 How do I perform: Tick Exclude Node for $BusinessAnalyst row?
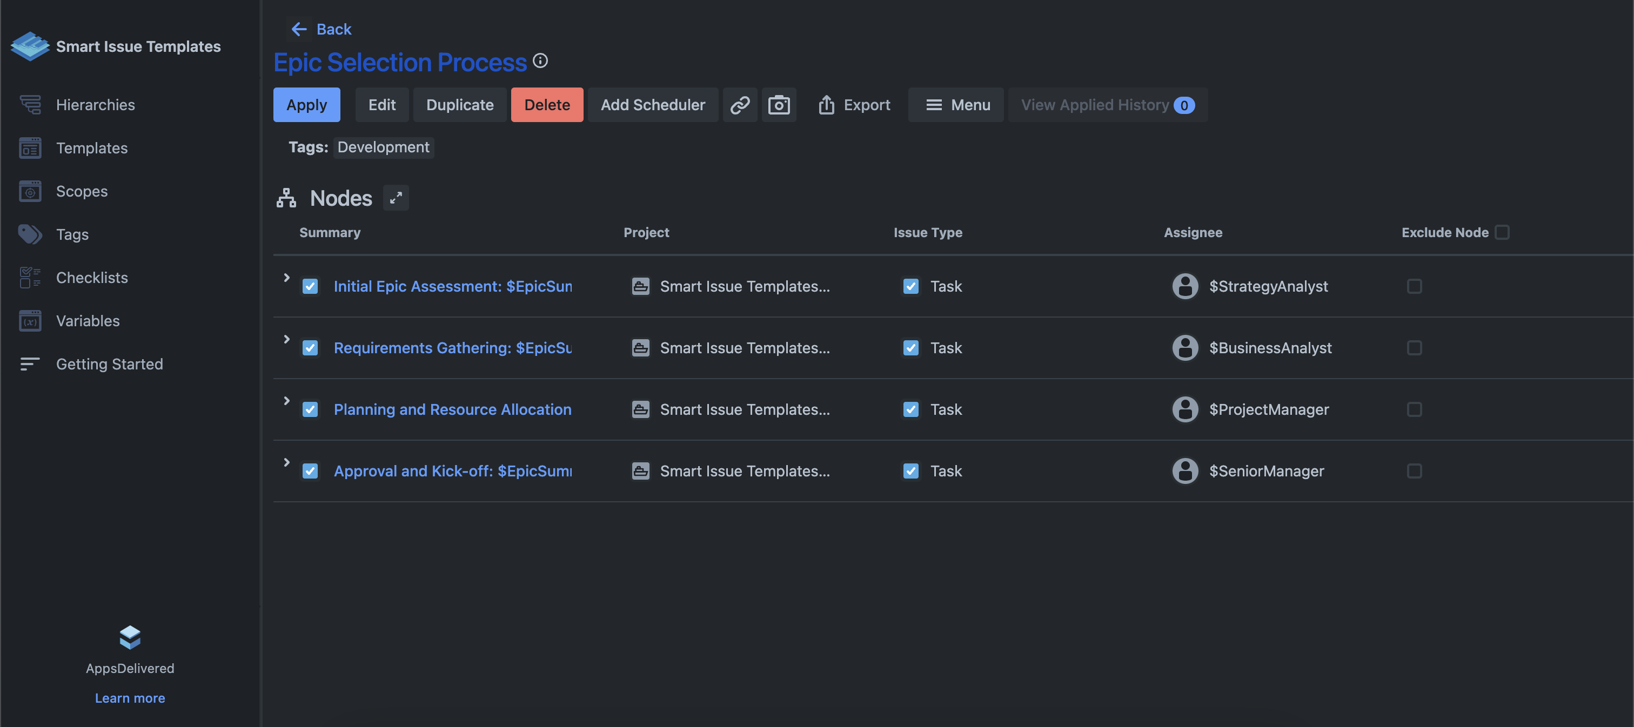[1414, 348]
